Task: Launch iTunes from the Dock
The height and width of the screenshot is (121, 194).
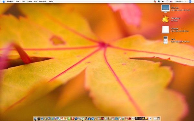Action: tap(83, 119)
